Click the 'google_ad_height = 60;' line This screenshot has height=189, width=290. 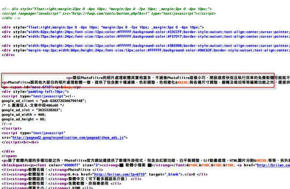coord(24,119)
